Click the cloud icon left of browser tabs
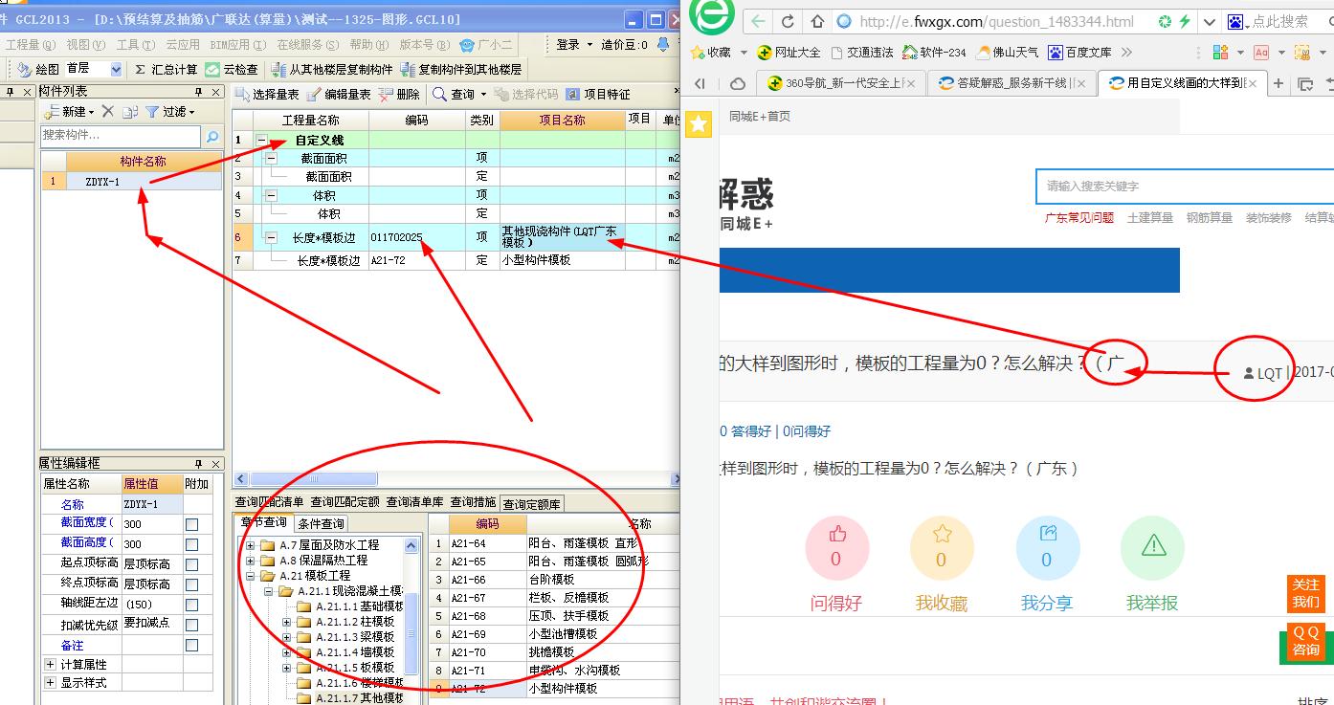The image size is (1334, 705). pyautogui.click(x=737, y=83)
